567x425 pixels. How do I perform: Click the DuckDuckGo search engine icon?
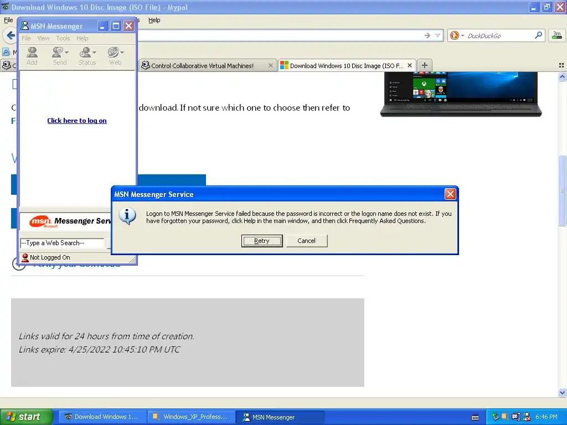[x=455, y=35]
